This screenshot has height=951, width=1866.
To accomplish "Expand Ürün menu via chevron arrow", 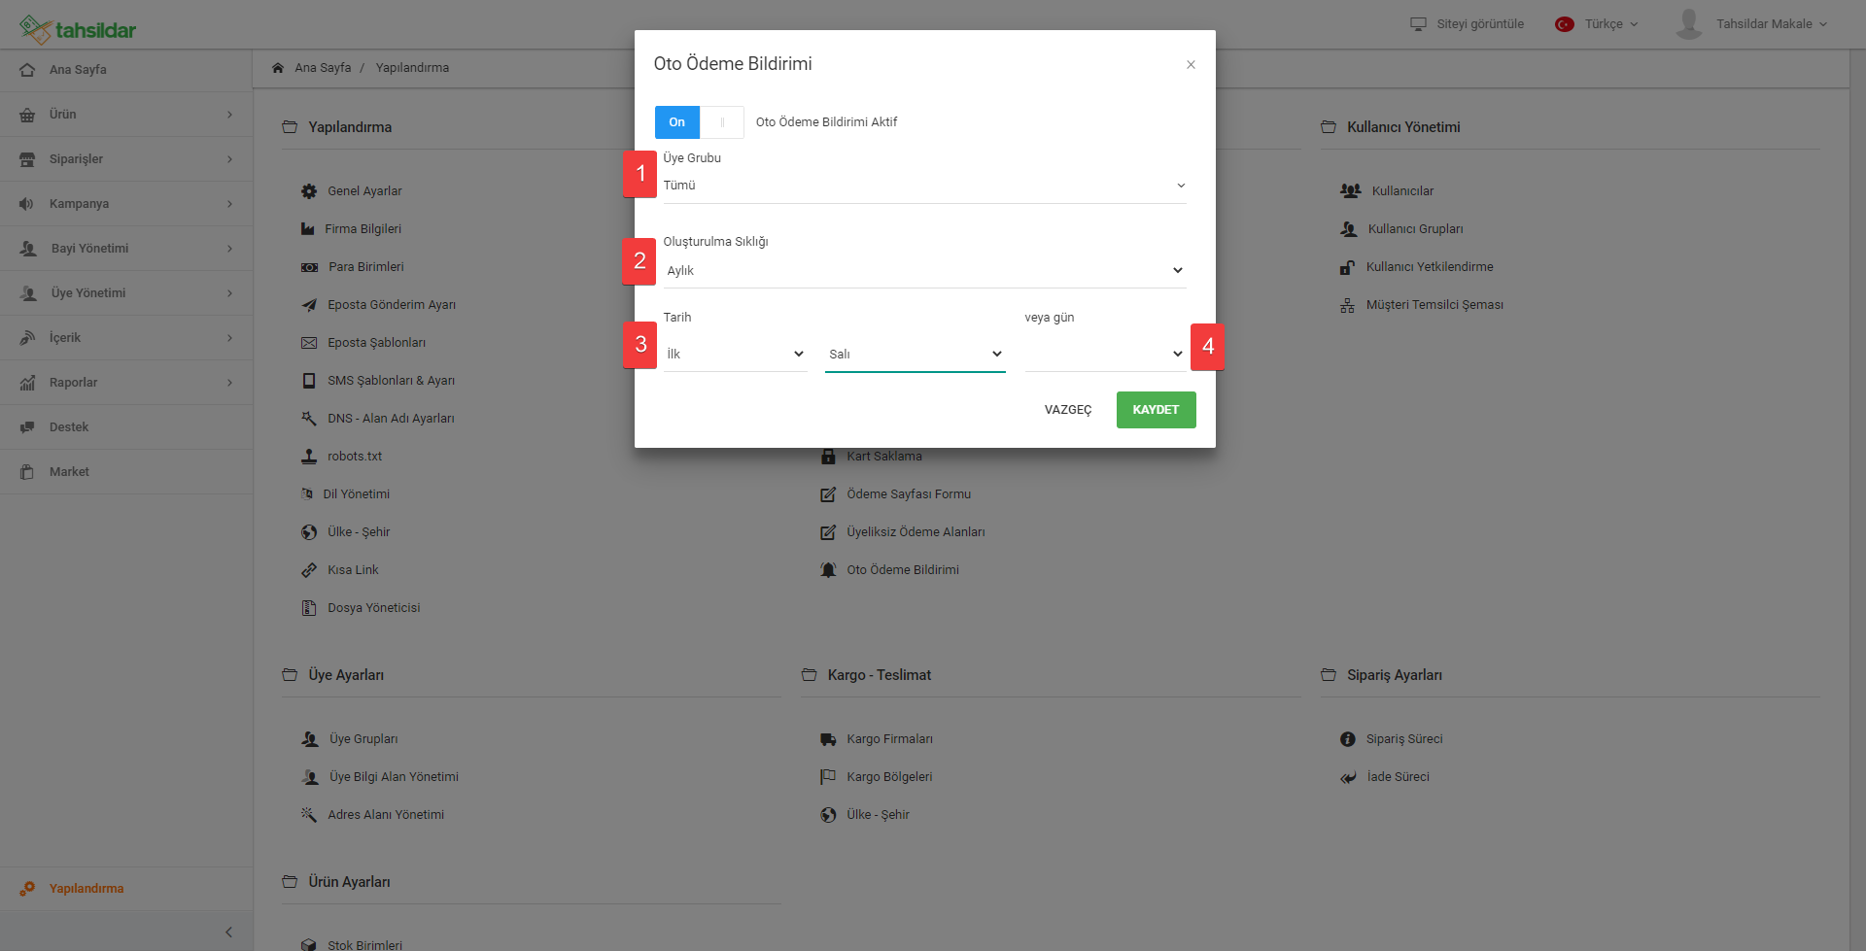I will pos(229,115).
